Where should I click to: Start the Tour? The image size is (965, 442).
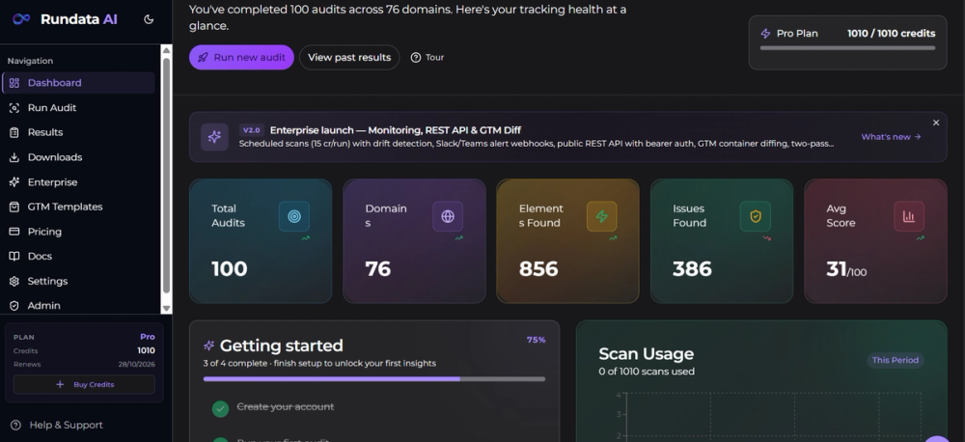tap(427, 57)
